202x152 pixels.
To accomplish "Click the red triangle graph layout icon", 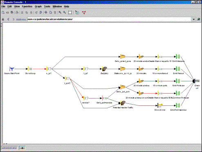I will coord(84,13).
